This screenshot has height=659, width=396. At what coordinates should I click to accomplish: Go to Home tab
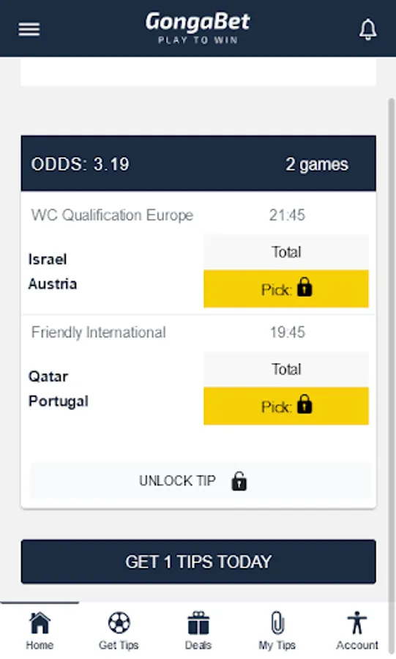tap(40, 630)
